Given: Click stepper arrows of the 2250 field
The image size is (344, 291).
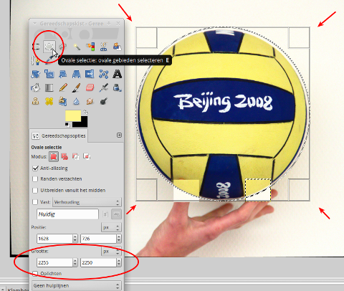Looking at the screenshot, I should [119, 262].
